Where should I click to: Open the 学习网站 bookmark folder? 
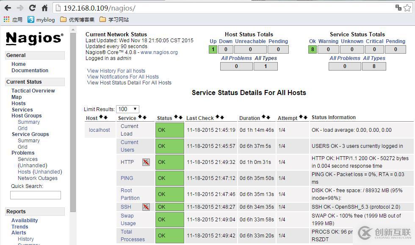[114, 19]
